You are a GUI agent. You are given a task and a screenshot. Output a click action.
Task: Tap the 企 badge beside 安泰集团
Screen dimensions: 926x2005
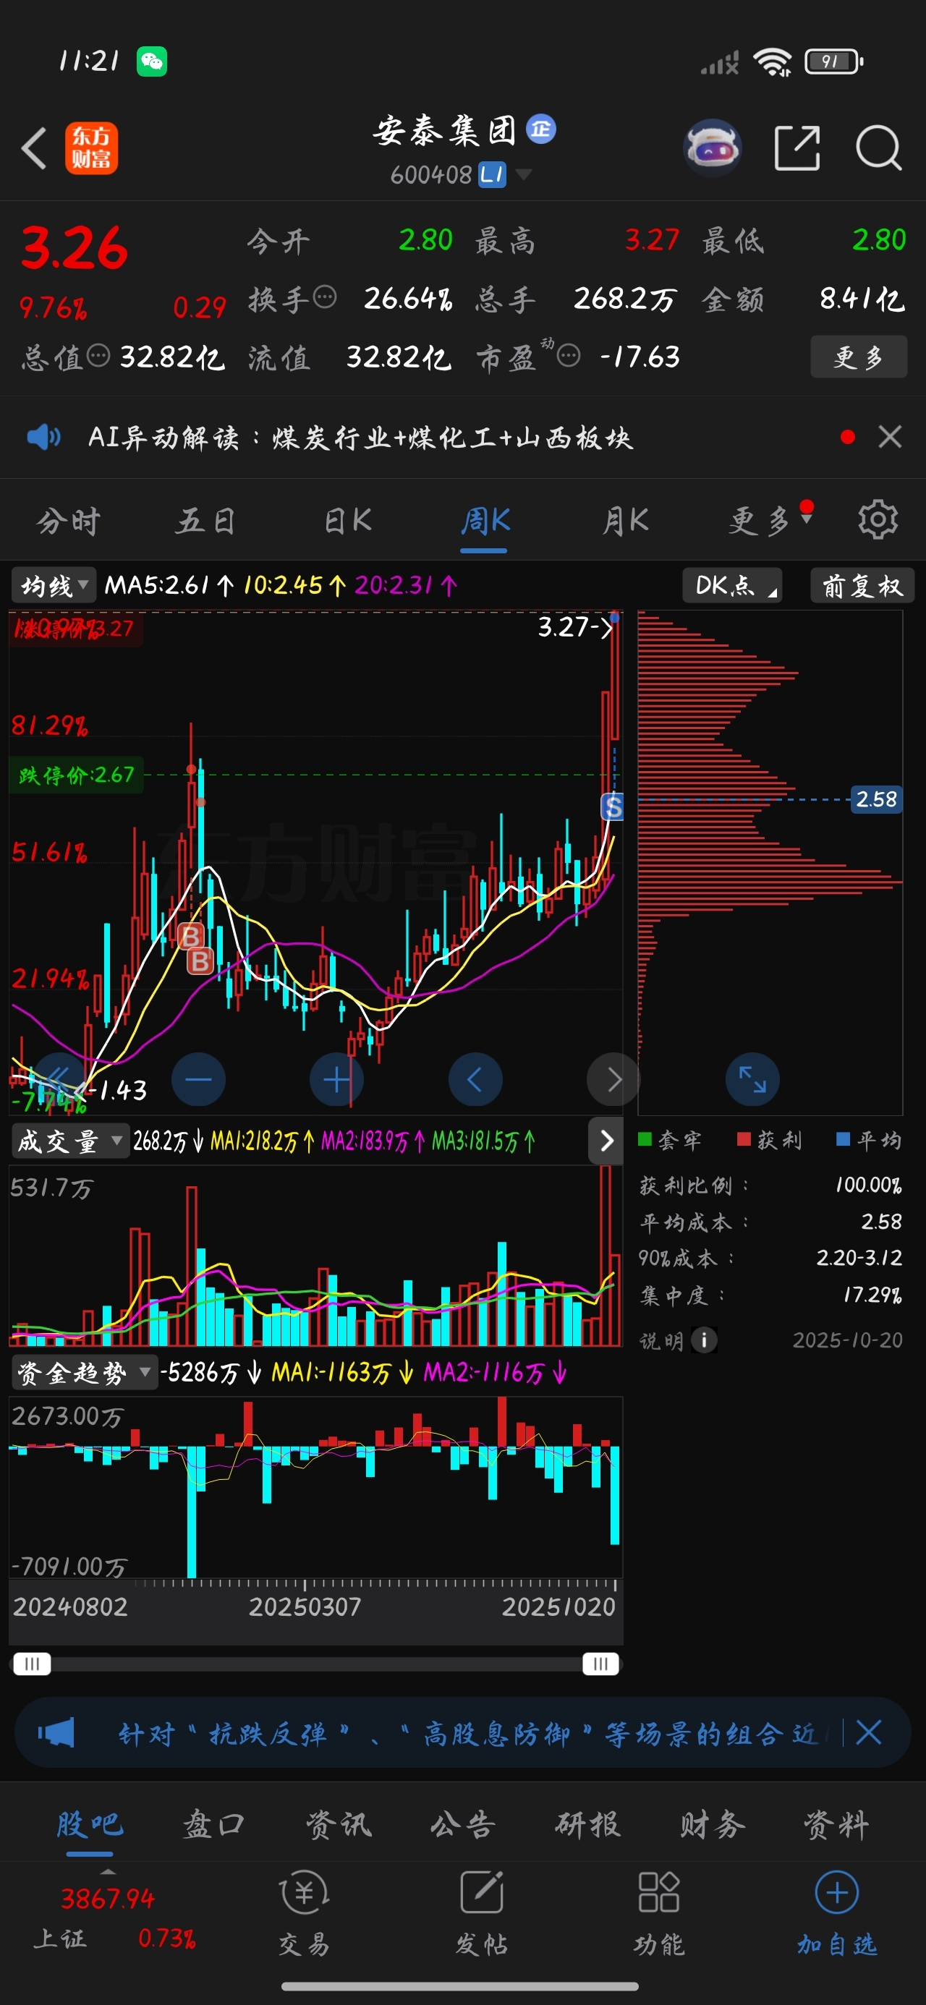tap(540, 129)
